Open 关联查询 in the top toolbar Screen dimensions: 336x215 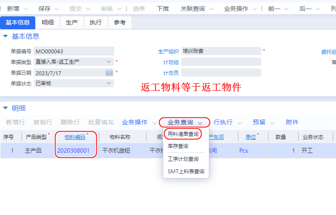(192, 9)
